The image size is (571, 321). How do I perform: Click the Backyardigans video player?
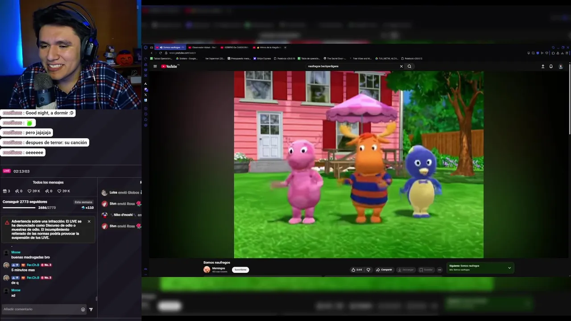(359, 165)
